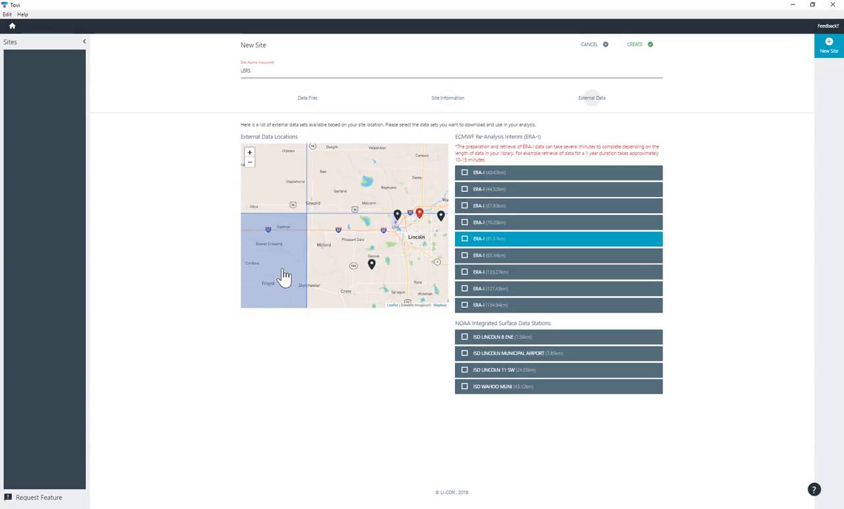Click the Site Name input field

point(452,71)
